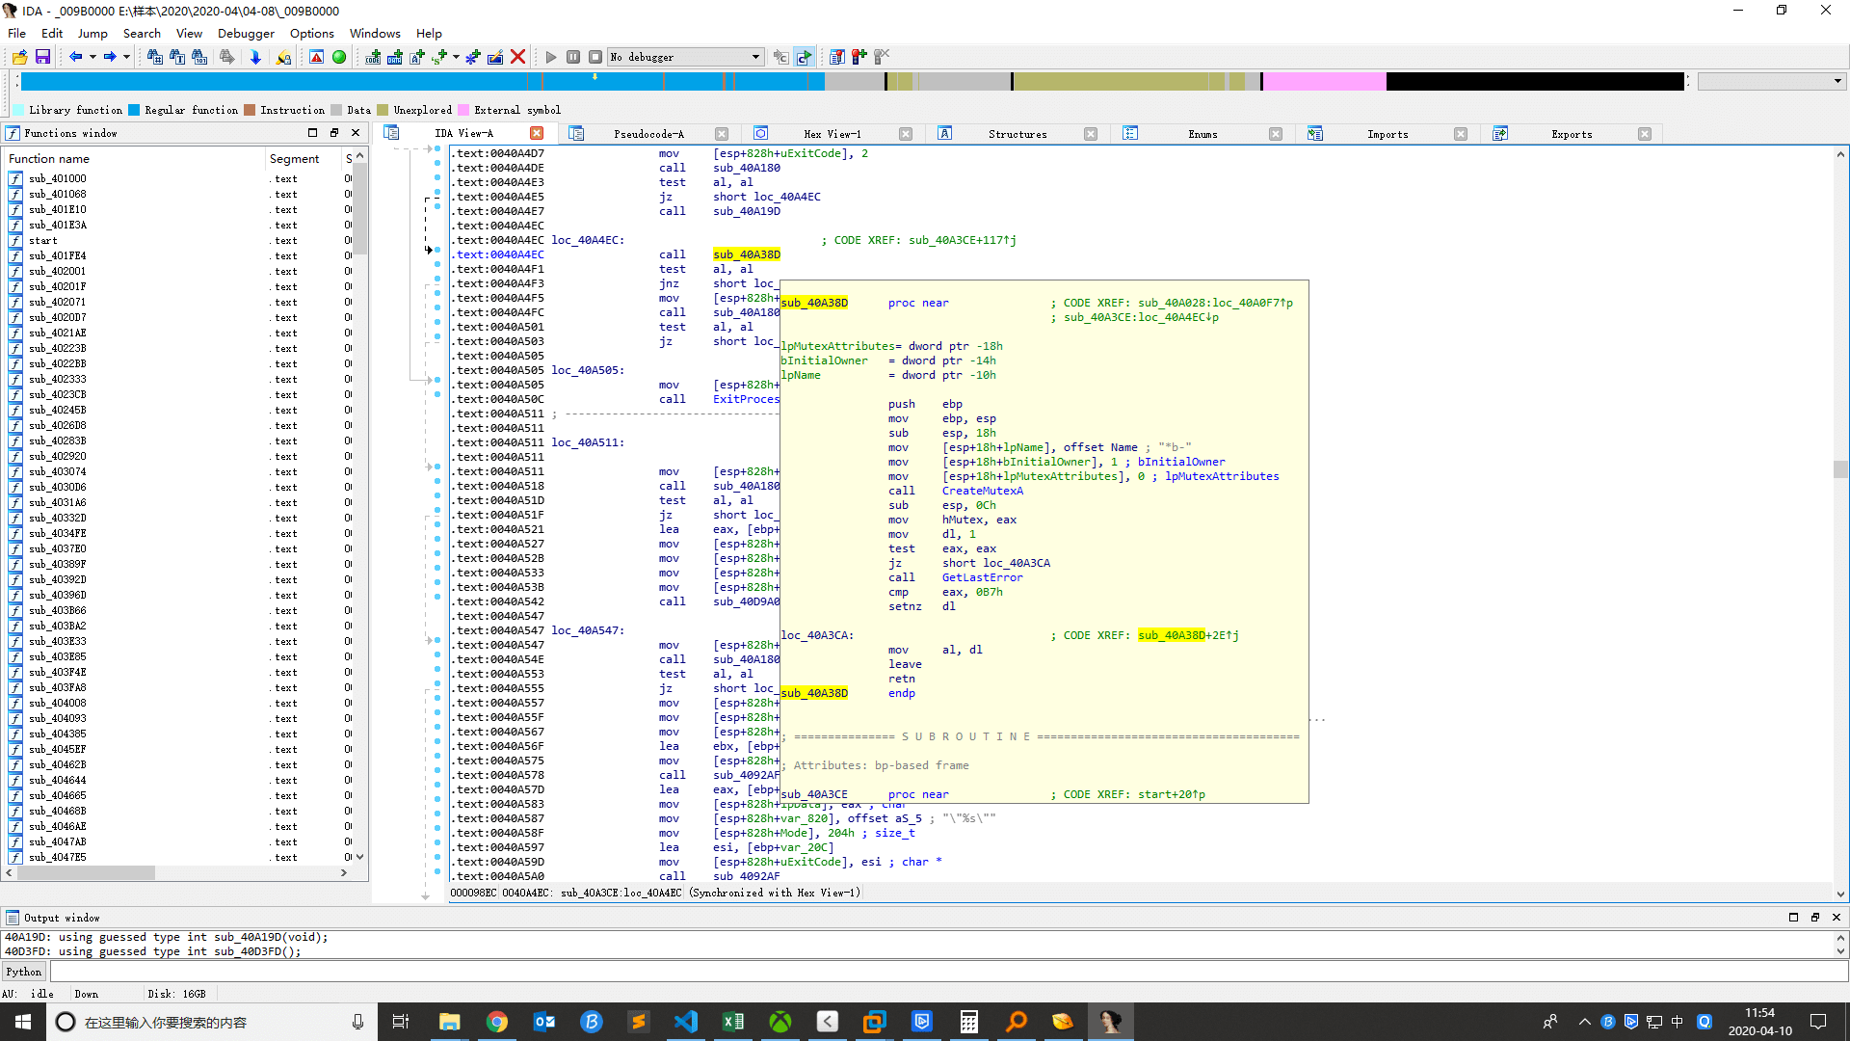Screen dimensions: 1850x1041
Task: Close the Output window panel
Action: tap(1837, 917)
